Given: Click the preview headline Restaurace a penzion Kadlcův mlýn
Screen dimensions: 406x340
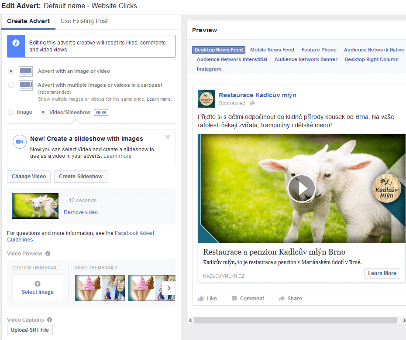Looking at the screenshot, I should tap(274, 252).
